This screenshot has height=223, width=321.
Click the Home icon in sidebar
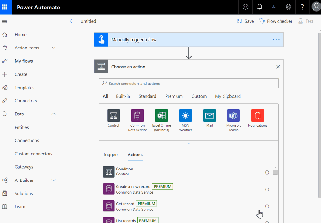coord(4,35)
